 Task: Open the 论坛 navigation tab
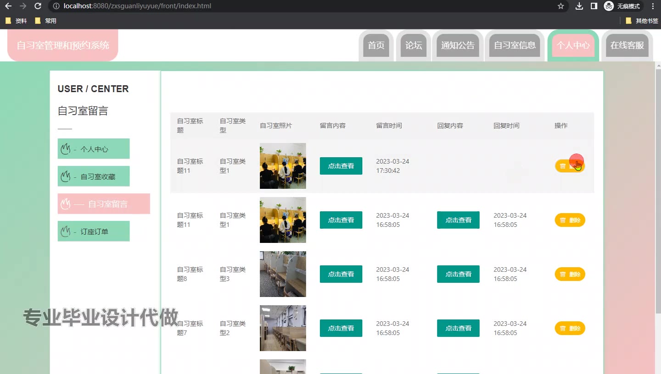[x=414, y=45]
